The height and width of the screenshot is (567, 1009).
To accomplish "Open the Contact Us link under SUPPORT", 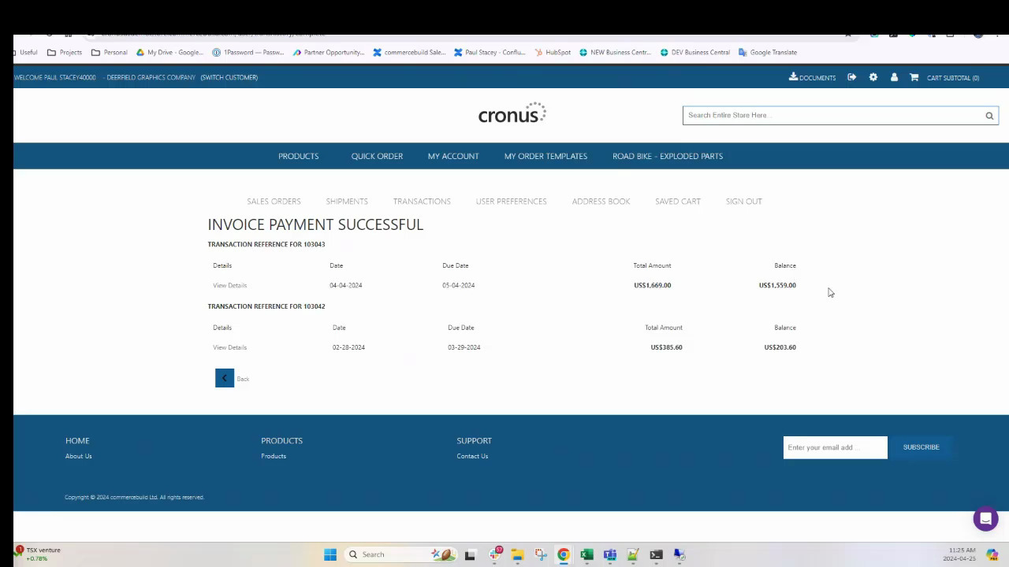I will pyautogui.click(x=472, y=455).
